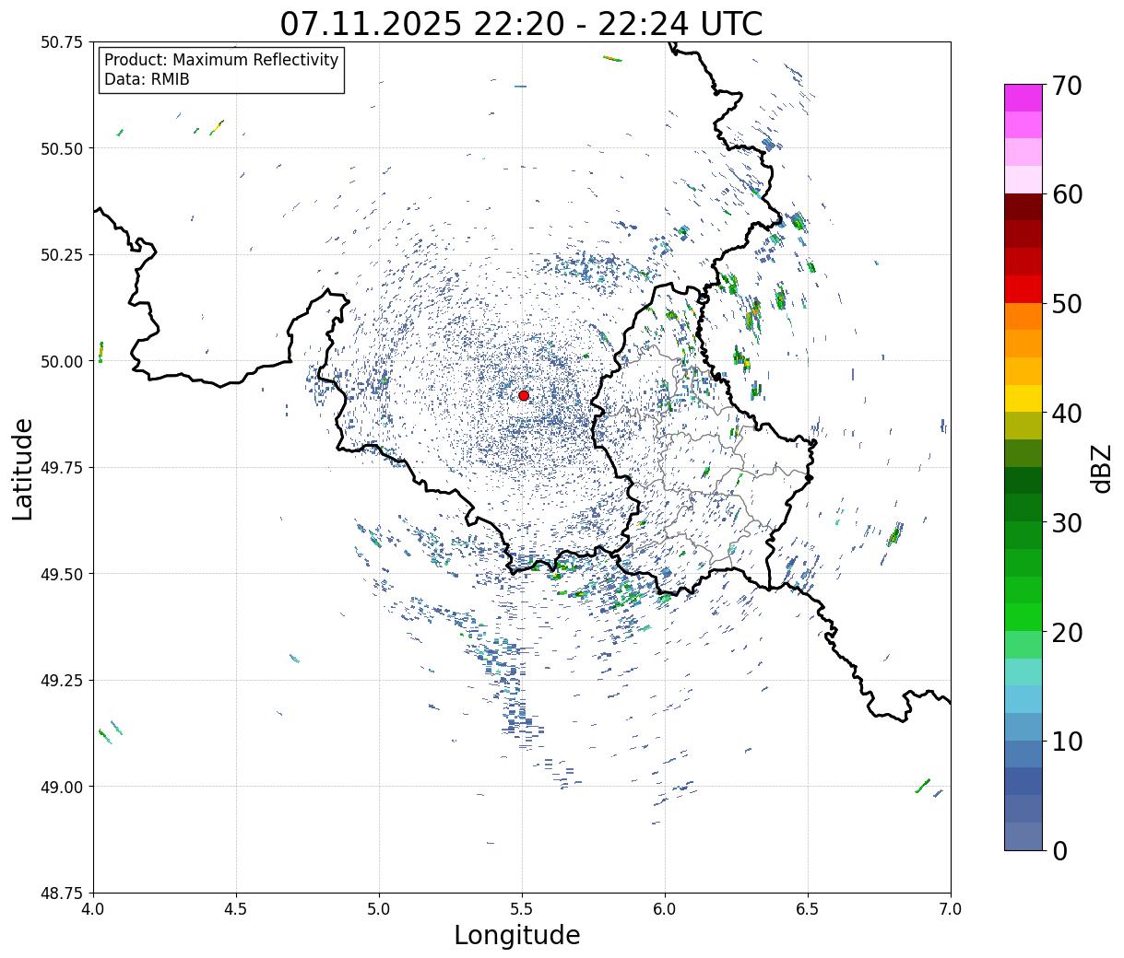Click the longitude tick label 6.0
Viewport: 1124px width, 958px height.
(x=665, y=909)
